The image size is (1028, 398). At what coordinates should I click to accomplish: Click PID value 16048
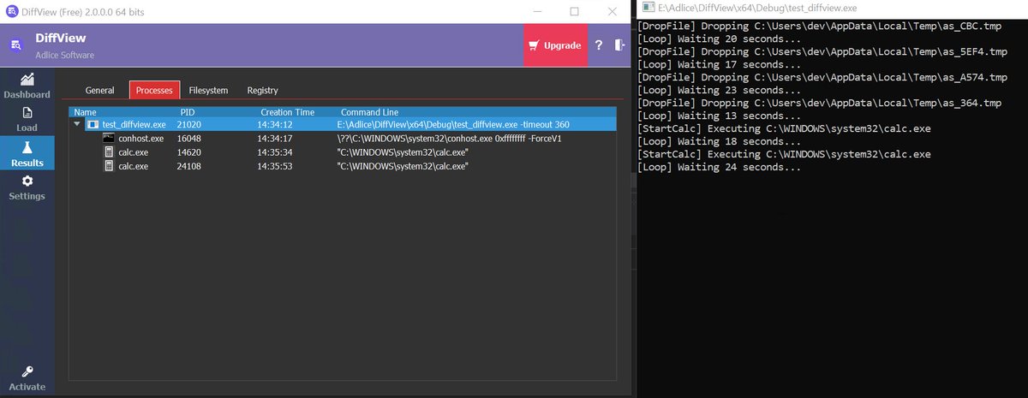pyautogui.click(x=188, y=138)
